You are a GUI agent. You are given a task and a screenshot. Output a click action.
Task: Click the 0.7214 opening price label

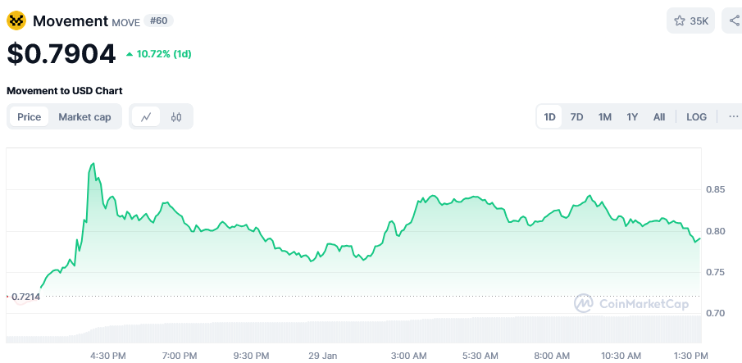click(25, 297)
